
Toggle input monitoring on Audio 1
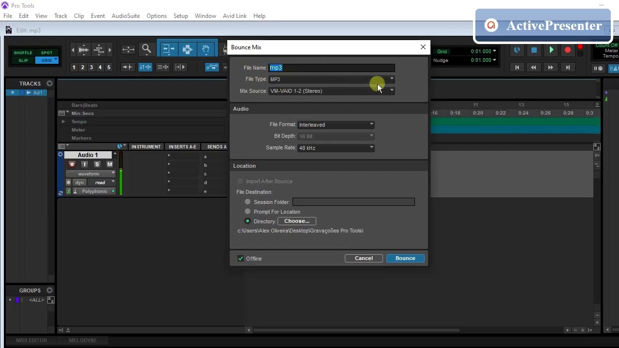pos(85,164)
